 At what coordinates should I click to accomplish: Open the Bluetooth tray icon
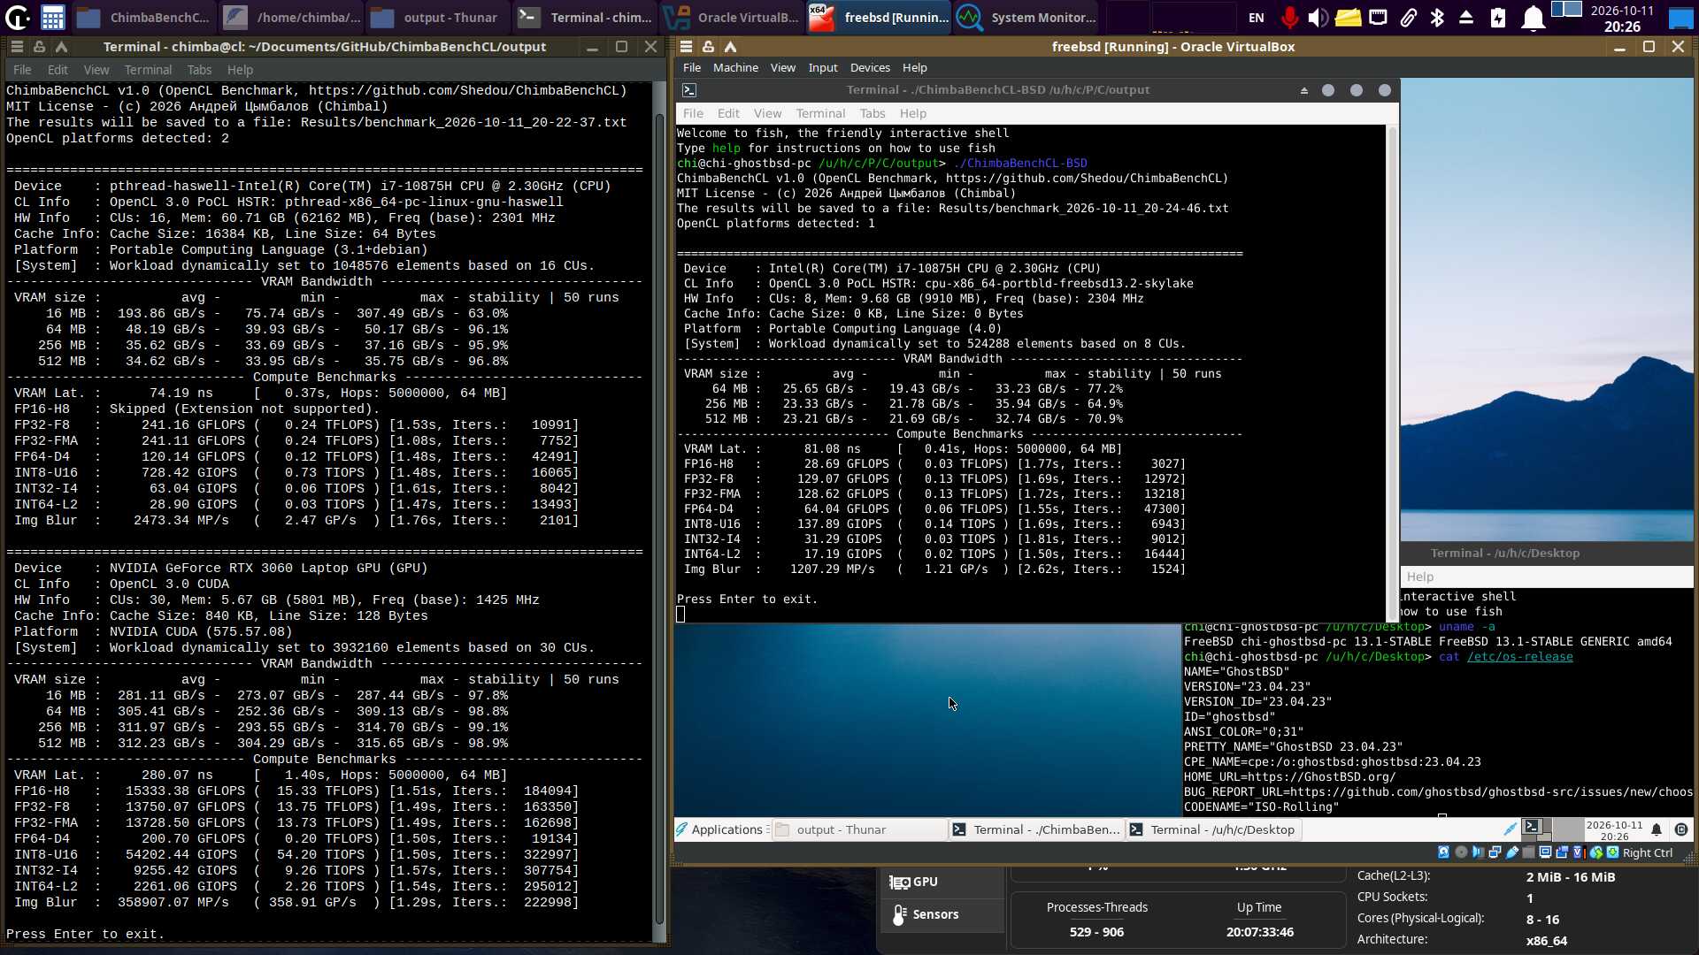1437,17
